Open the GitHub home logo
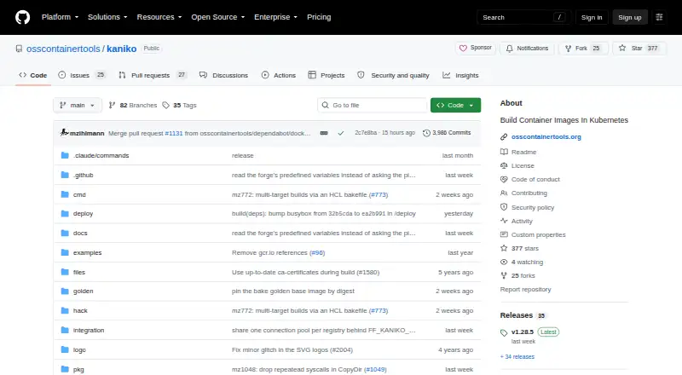Image resolution: width=682 pixels, height=375 pixels. (x=23, y=17)
